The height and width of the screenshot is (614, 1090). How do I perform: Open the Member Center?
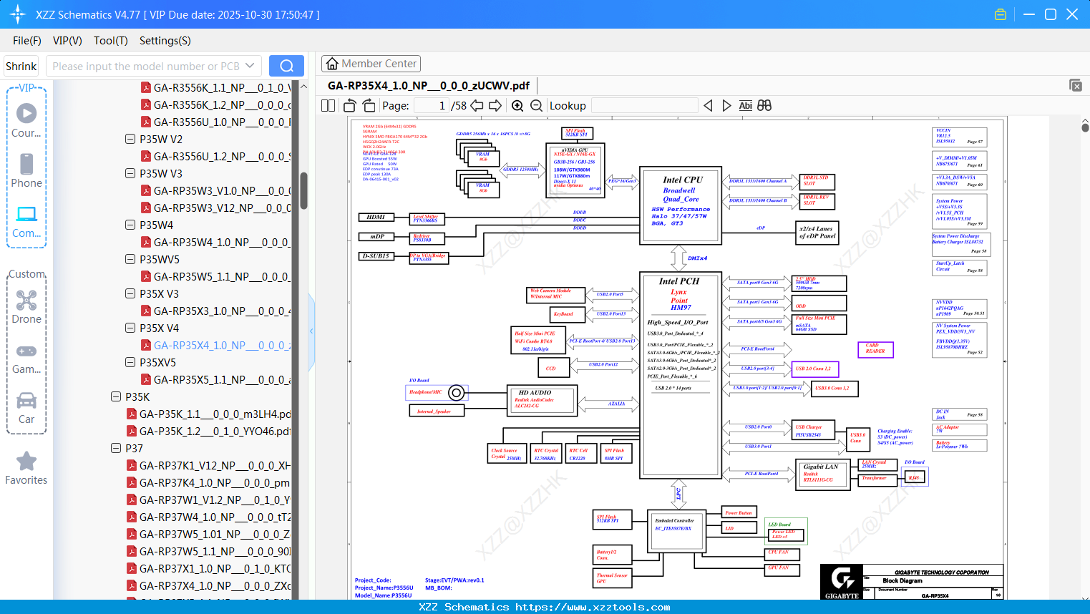(371, 64)
